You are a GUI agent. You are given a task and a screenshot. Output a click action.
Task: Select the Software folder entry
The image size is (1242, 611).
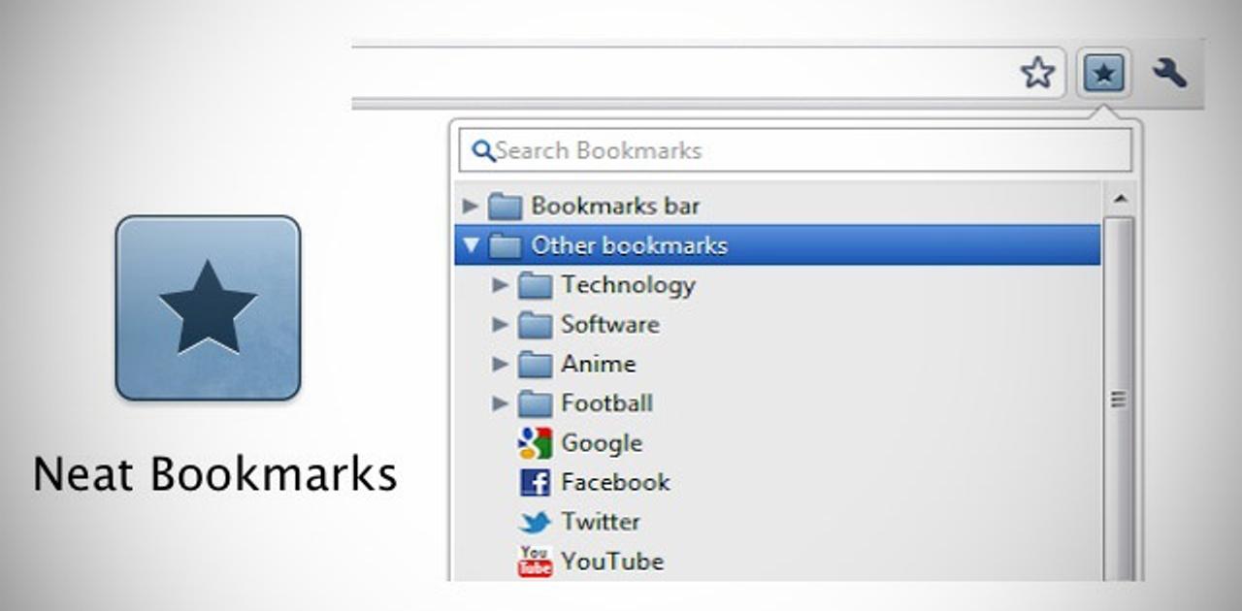point(611,325)
